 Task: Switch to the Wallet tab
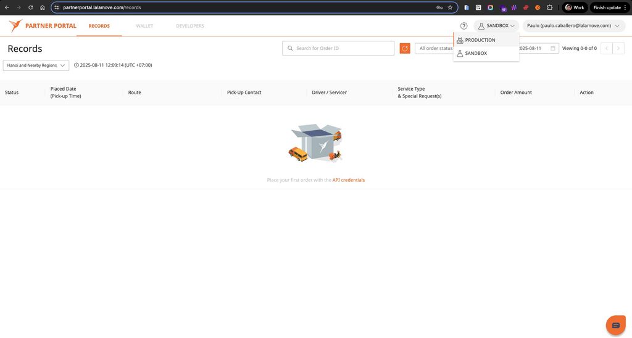tap(144, 26)
